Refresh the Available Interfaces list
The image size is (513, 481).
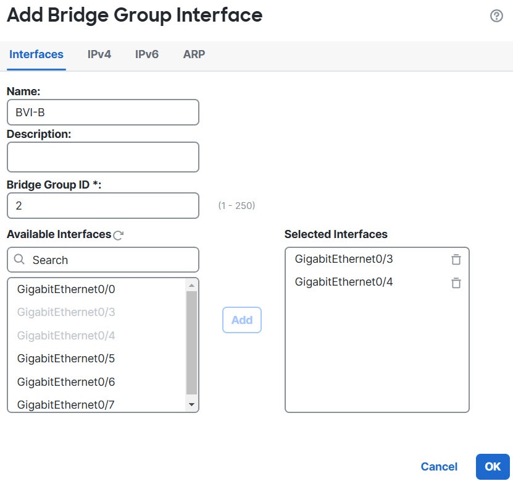coord(119,235)
